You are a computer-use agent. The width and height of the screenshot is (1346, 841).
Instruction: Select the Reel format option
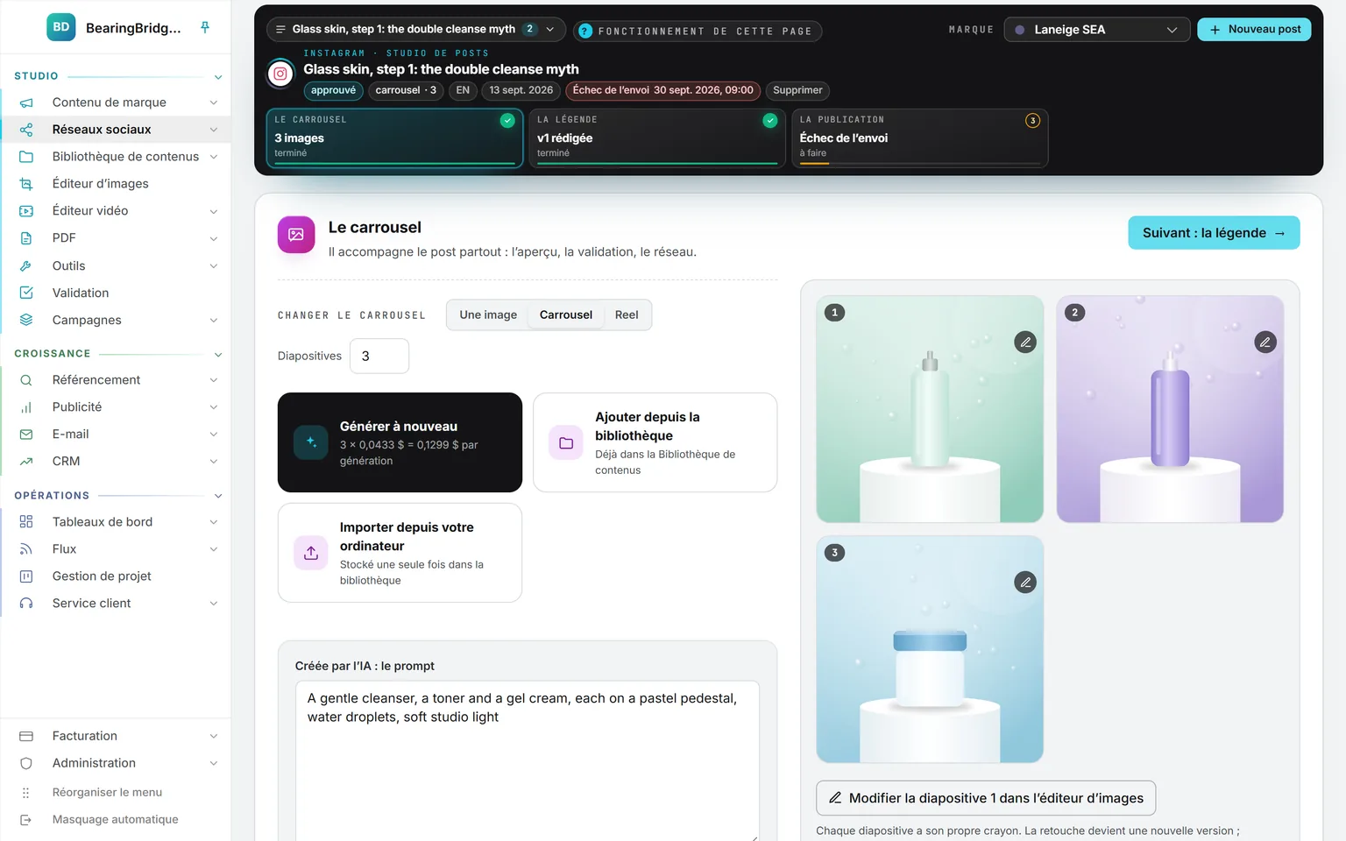pyautogui.click(x=627, y=314)
